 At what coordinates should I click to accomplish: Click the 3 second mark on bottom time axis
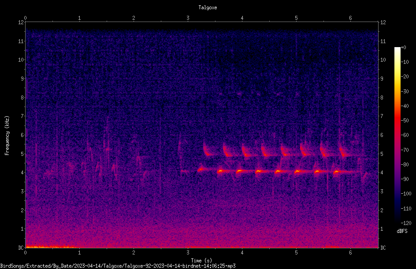coord(188,253)
